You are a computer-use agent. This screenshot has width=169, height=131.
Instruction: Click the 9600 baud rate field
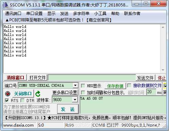62,100
